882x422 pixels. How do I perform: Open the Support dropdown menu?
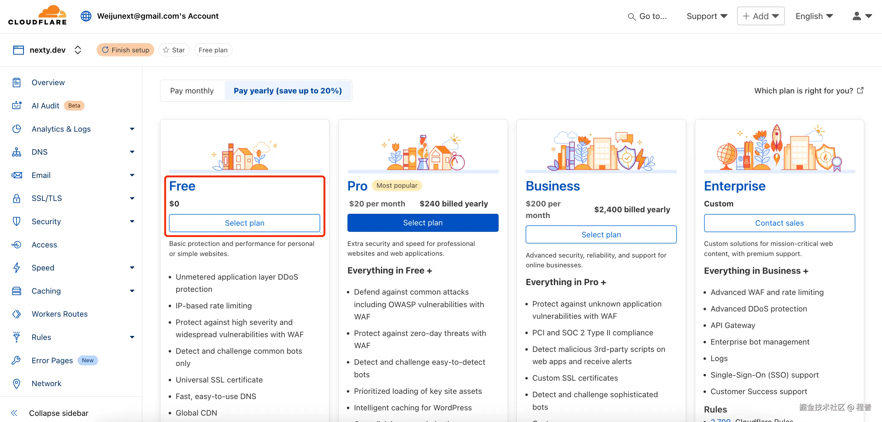706,16
